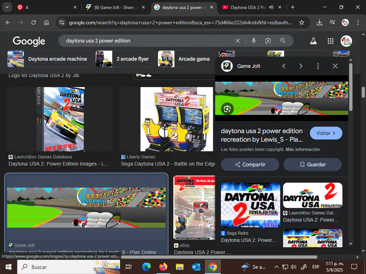Open the tab search dropdown arrow
The image size is (366, 274).
pos(7,7)
